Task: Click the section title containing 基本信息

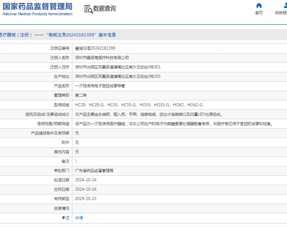Action: click(58, 35)
